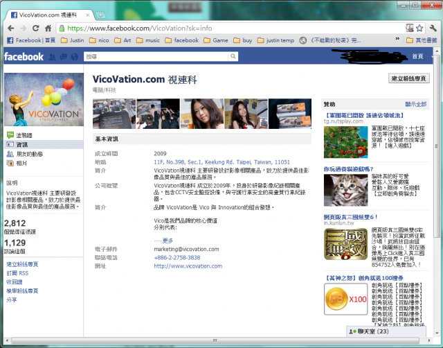443x348 pixels.
Task: Expand the description with 更多
Action: pyautogui.click(x=168, y=241)
